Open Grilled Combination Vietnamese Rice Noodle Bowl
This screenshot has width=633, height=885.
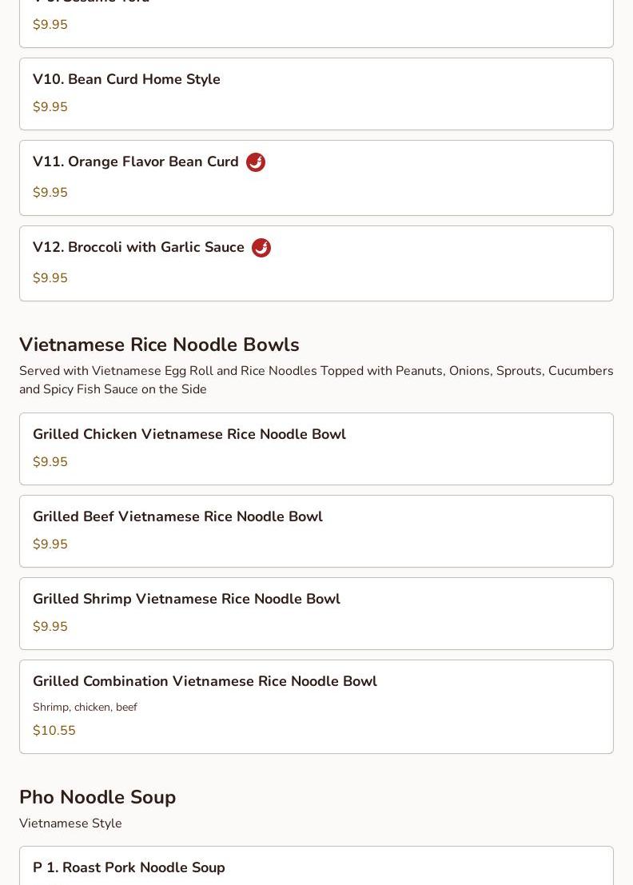pyautogui.click(x=316, y=707)
